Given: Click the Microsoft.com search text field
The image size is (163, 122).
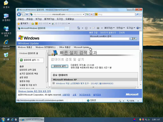Looking at the screenshot, I should coord(109,39).
